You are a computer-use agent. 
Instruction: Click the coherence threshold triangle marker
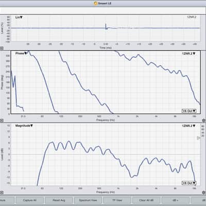pyautogui.click(x=198, y=138)
